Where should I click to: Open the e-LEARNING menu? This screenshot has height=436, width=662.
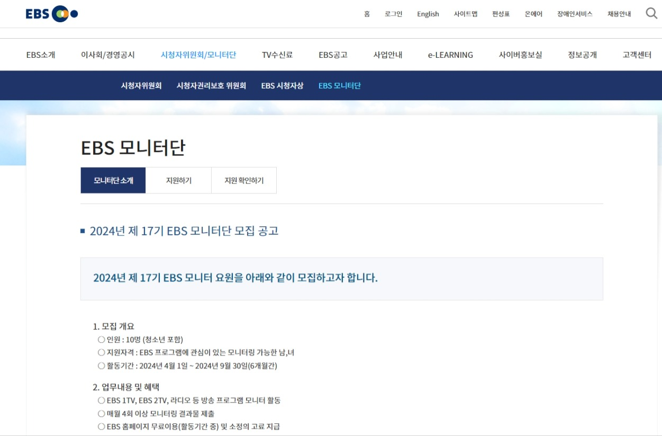click(x=450, y=55)
